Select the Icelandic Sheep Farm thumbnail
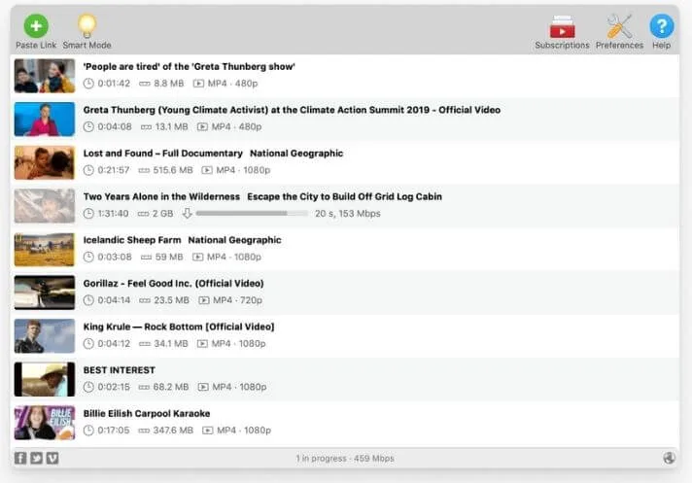 pyautogui.click(x=45, y=249)
